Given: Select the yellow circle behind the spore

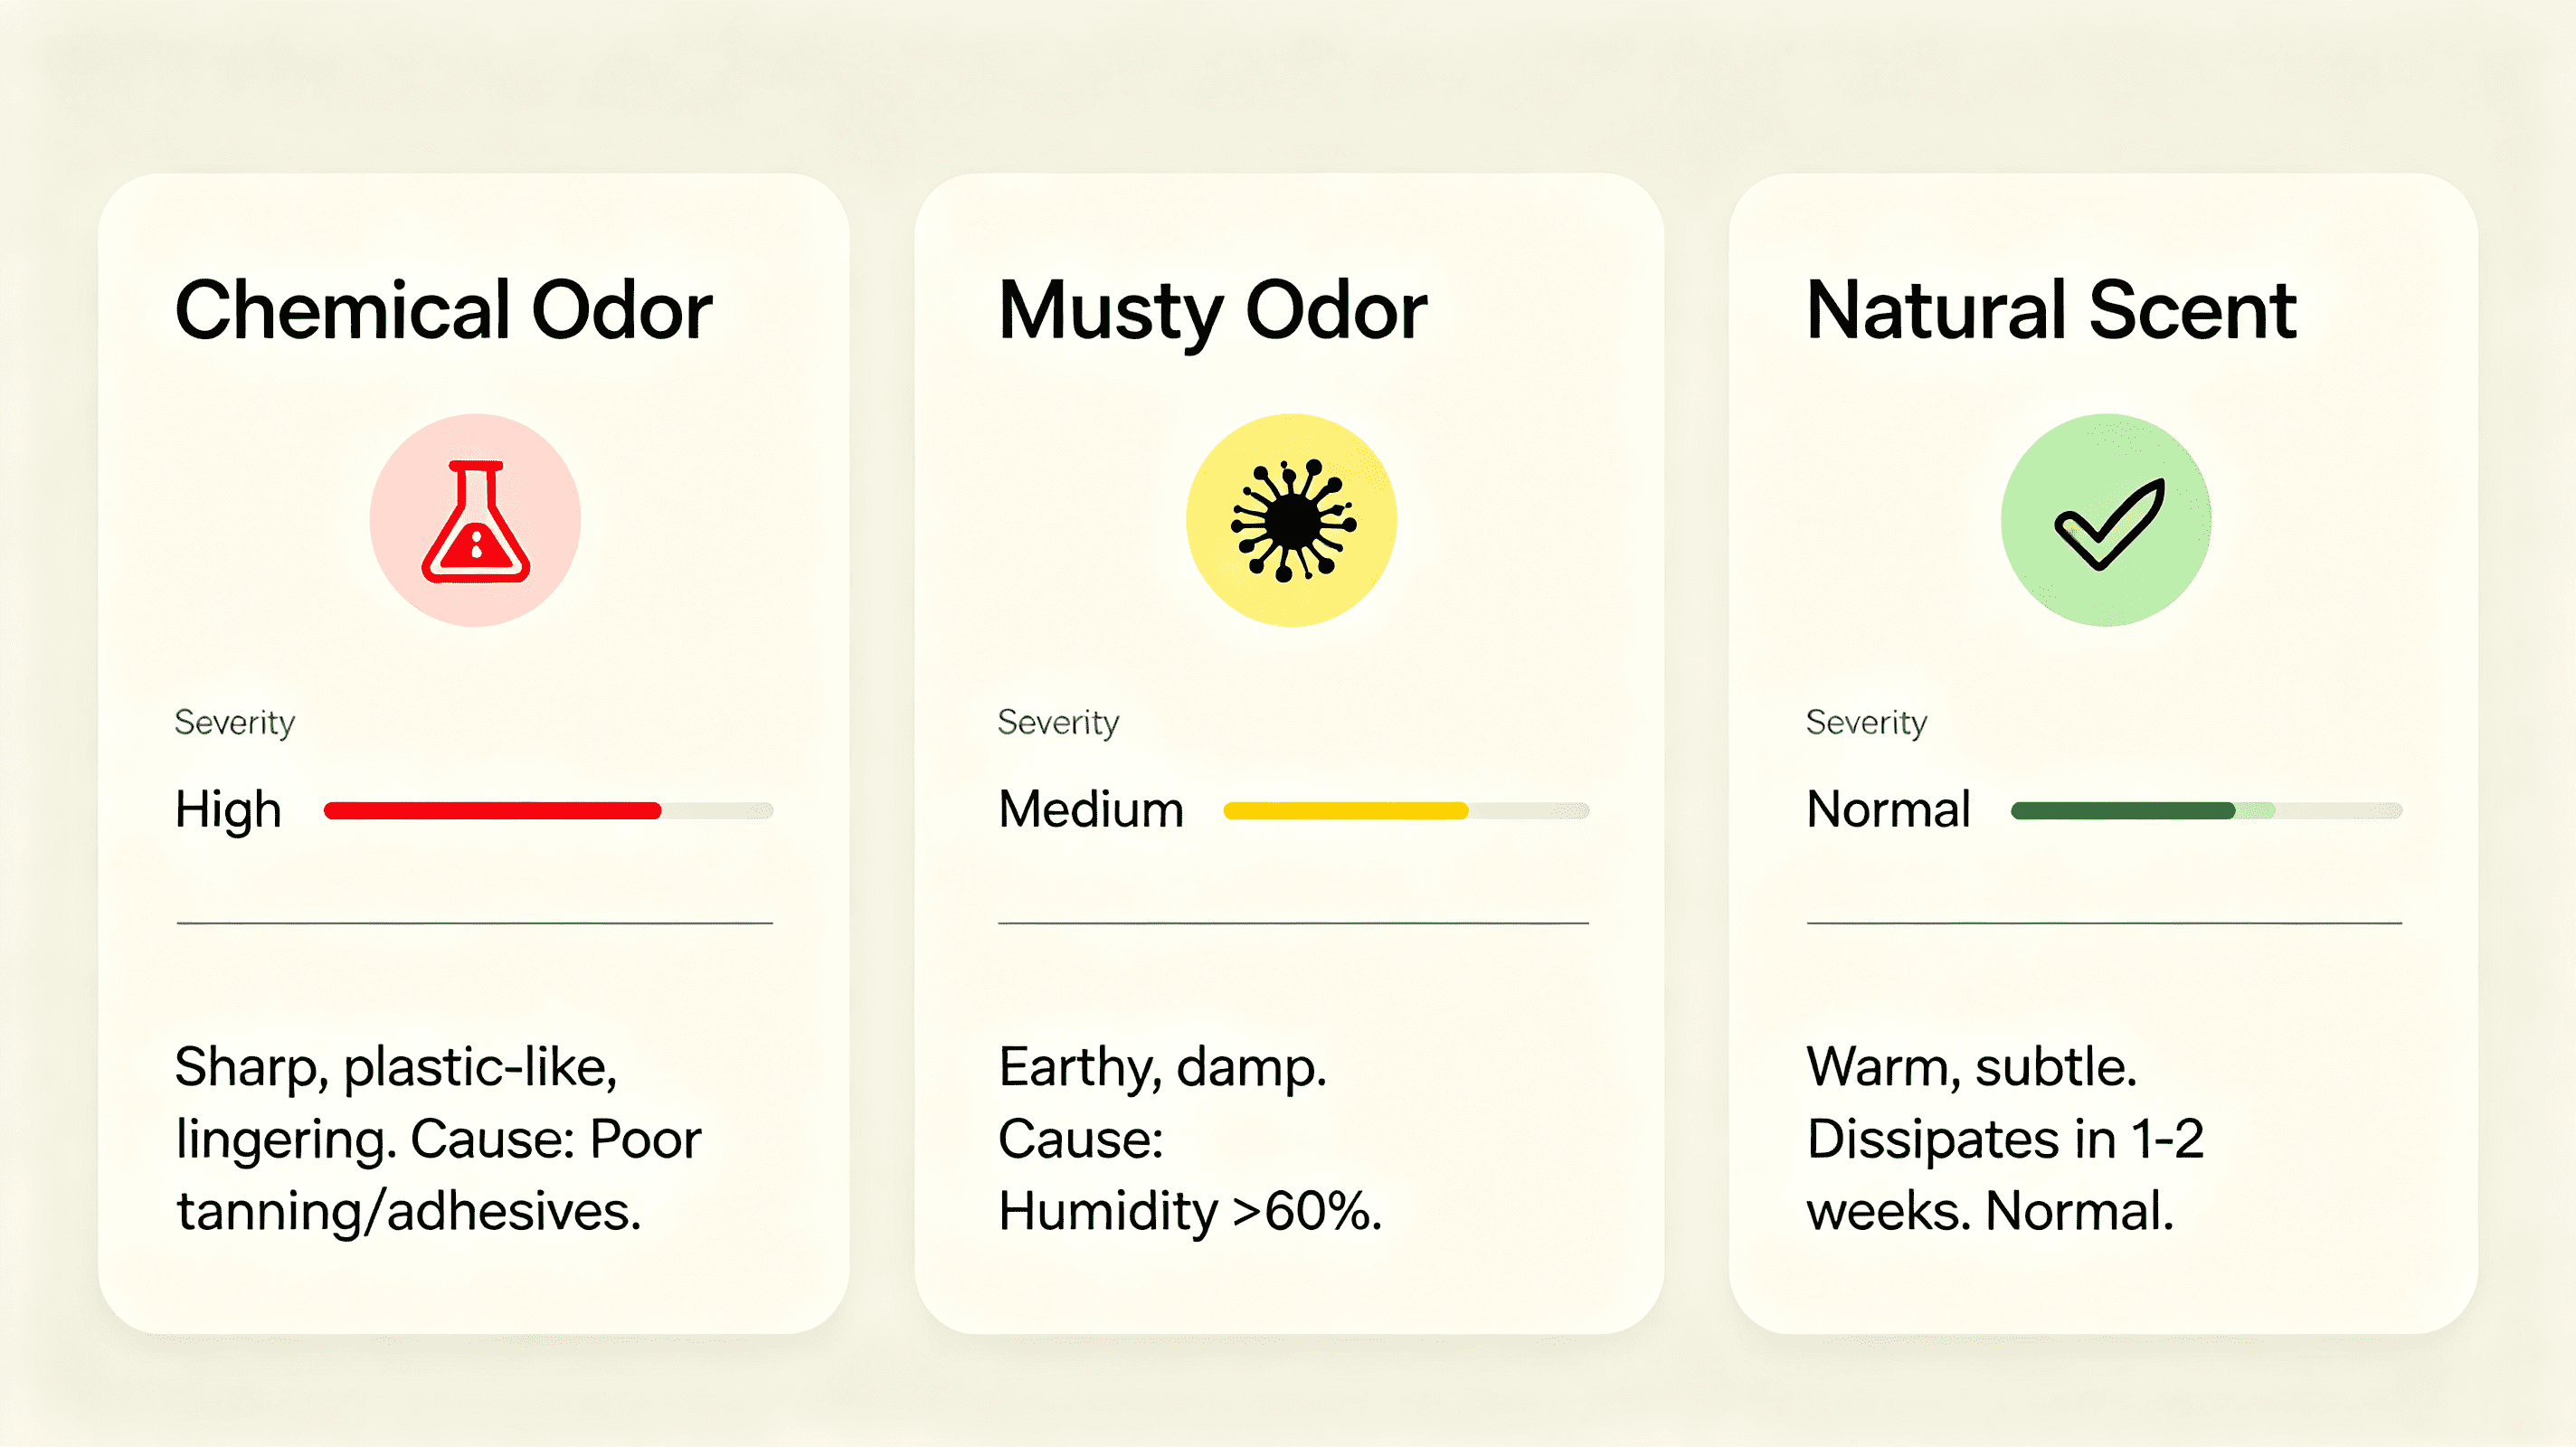Looking at the screenshot, I should click(1292, 520).
